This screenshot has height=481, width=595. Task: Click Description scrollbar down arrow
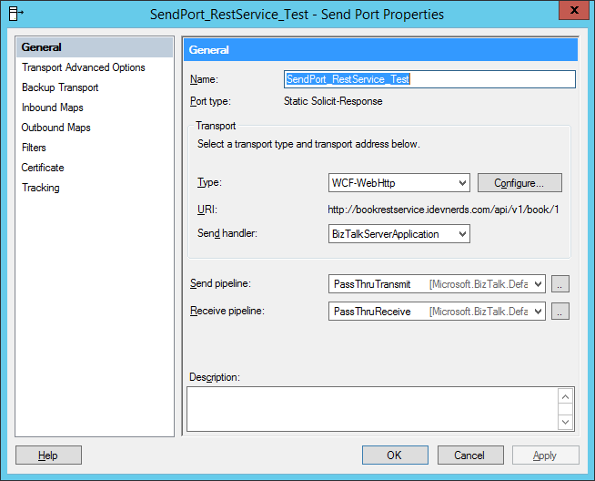565,422
